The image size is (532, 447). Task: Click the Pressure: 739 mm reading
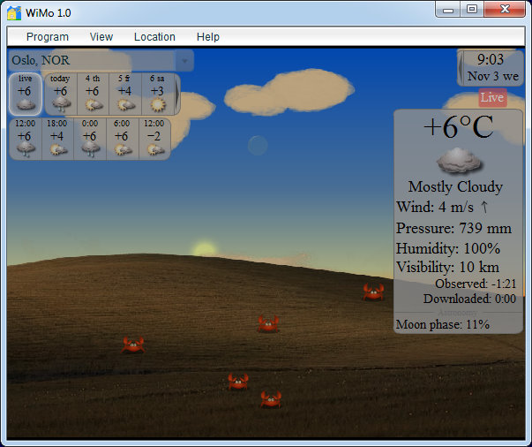(x=454, y=228)
